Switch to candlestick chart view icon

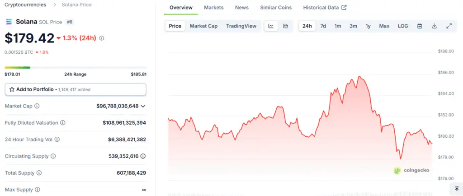click(x=286, y=26)
